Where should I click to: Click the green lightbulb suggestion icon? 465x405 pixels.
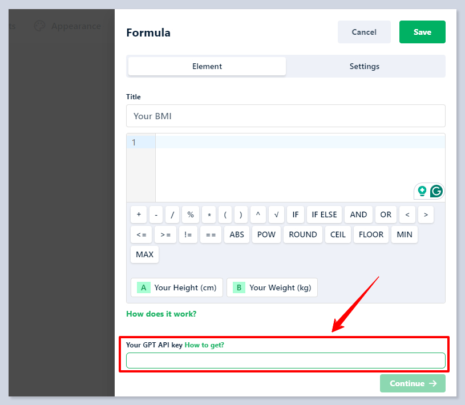click(x=422, y=191)
